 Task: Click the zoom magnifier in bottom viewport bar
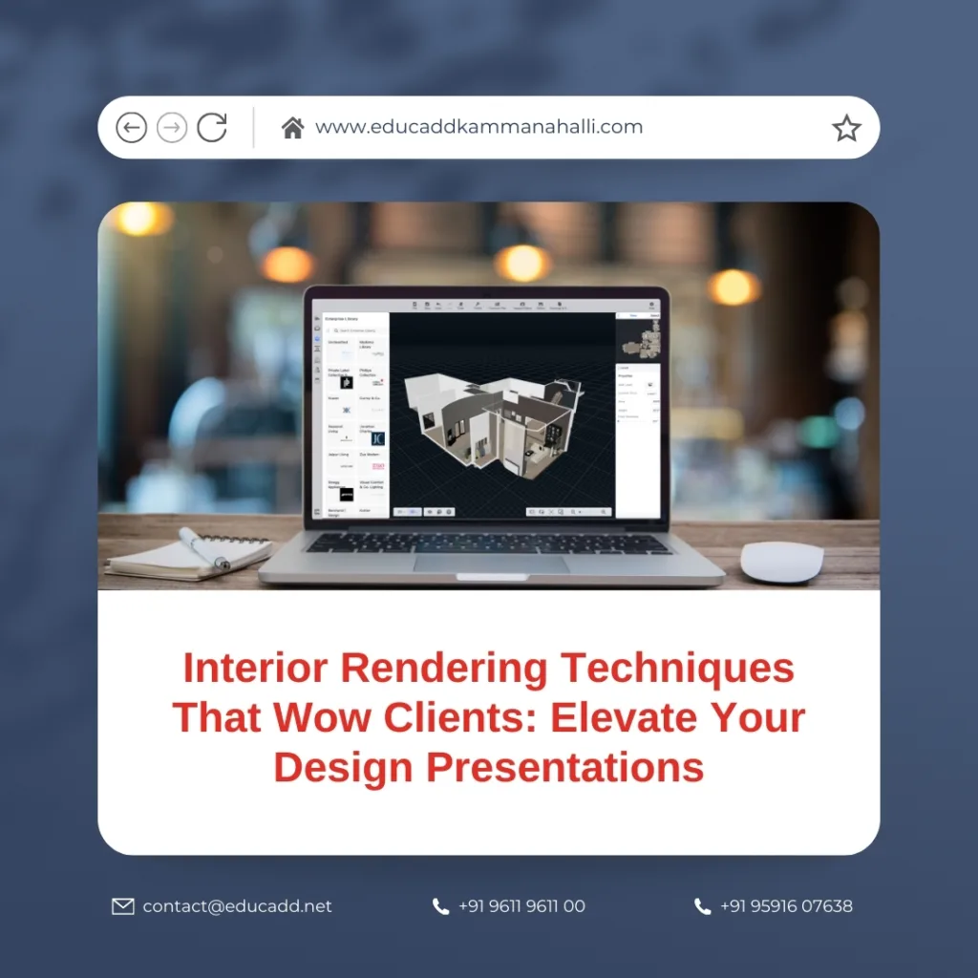573,512
